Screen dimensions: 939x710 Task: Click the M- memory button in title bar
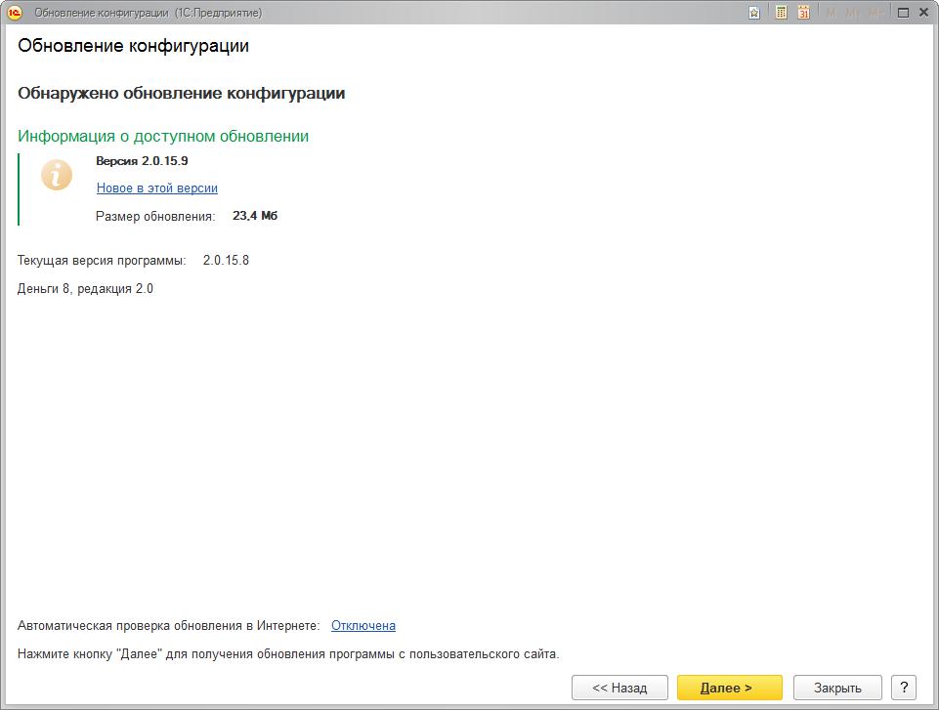pyautogui.click(x=875, y=13)
